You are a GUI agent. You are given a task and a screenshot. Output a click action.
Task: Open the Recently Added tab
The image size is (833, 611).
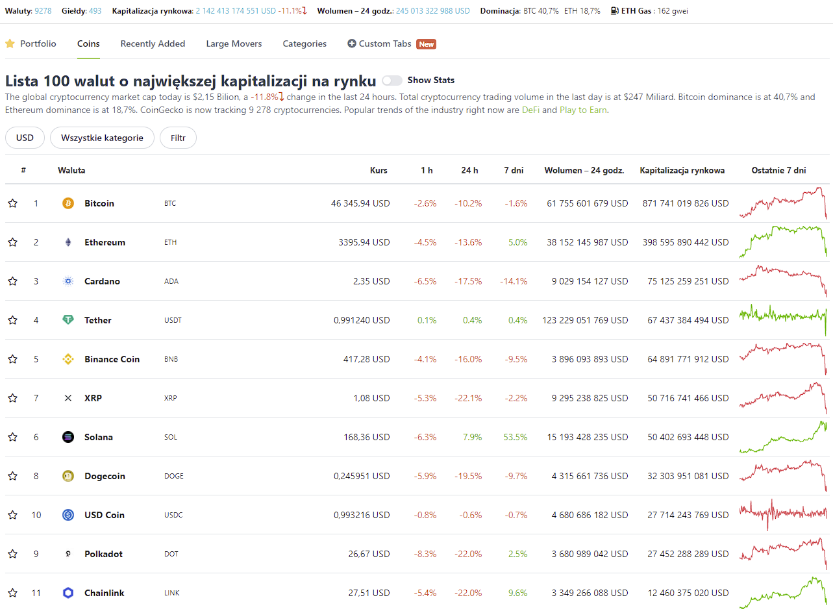coord(153,44)
